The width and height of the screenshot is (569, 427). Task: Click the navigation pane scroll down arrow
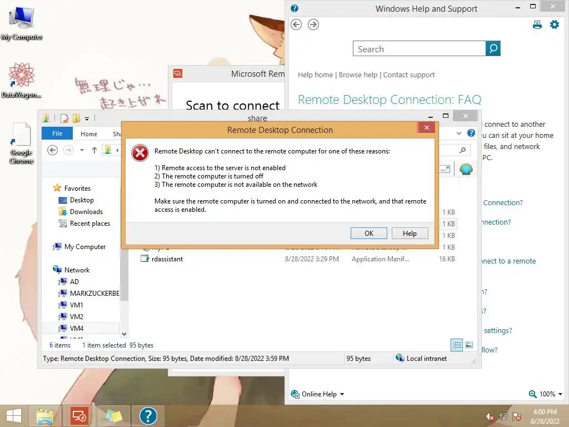click(124, 334)
